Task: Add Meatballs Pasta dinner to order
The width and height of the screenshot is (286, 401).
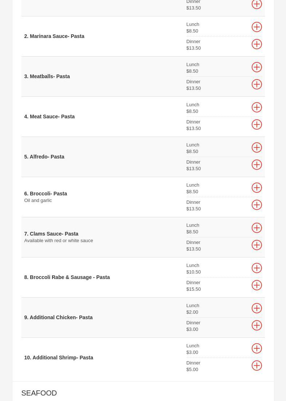Action: pyautogui.click(x=256, y=84)
